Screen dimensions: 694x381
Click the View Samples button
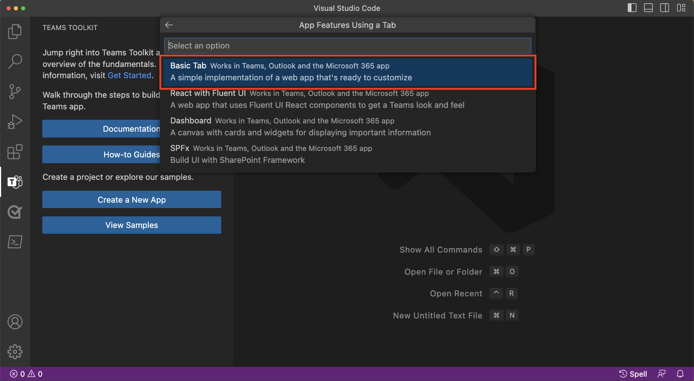click(x=132, y=225)
